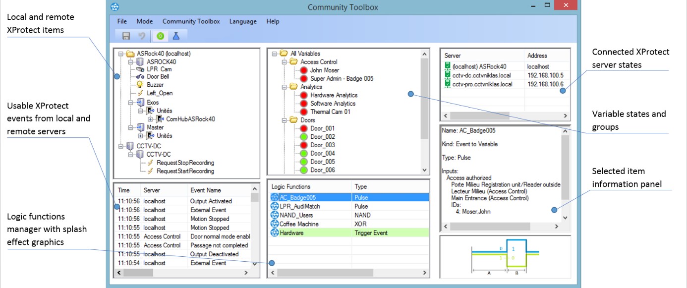Click the variables panel vertical scrollbar thumb
The height and width of the screenshot is (288, 687).
pyautogui.click(x=424, y=99)
